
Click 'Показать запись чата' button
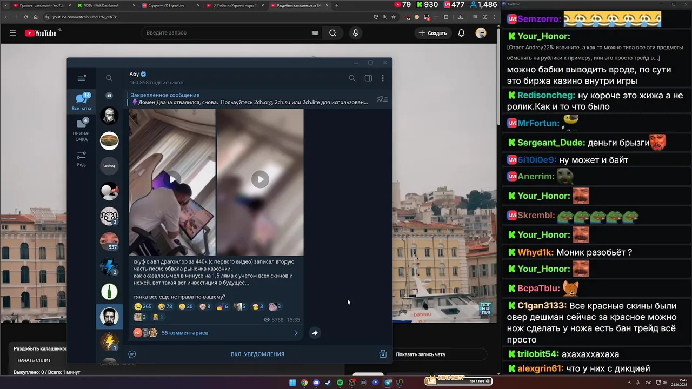421,354
